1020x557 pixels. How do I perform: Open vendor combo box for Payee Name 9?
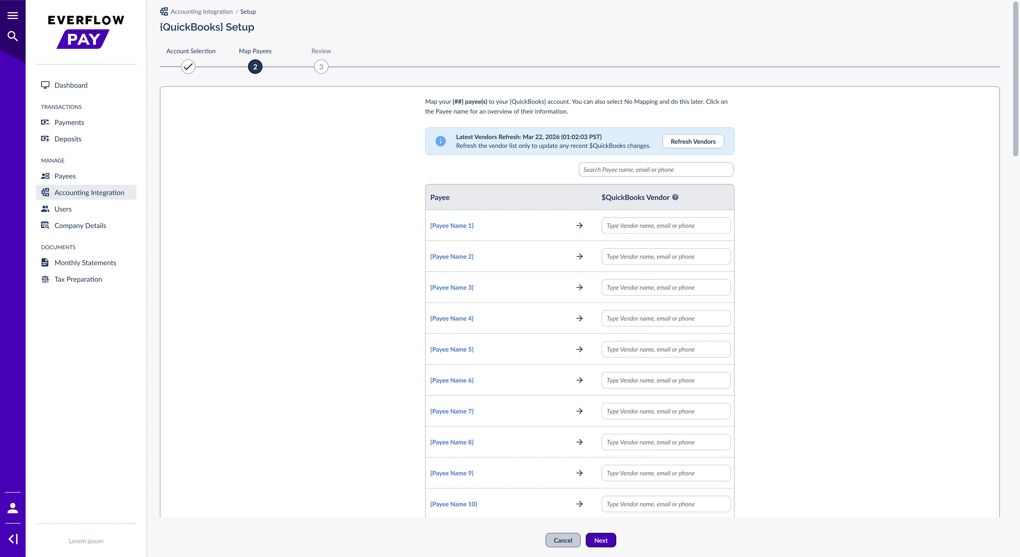coord(666,473)
